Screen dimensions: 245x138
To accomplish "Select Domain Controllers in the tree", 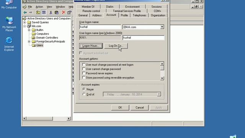I will click(47, 38).
